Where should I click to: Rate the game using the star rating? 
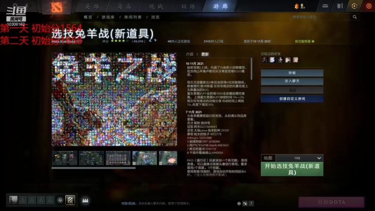click(x=120, y=41)
